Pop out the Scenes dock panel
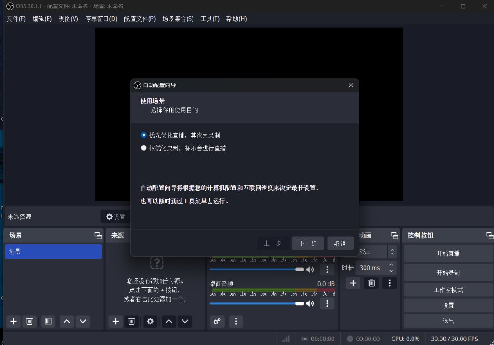The width and height of the screenshot is (494, 345). 98,236
